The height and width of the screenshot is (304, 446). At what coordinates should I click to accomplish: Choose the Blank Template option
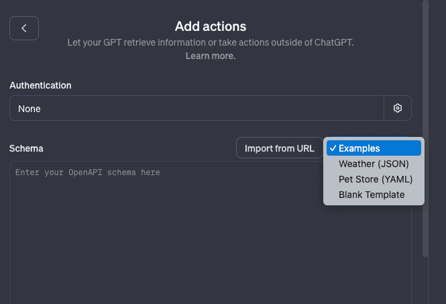(374, 195)
